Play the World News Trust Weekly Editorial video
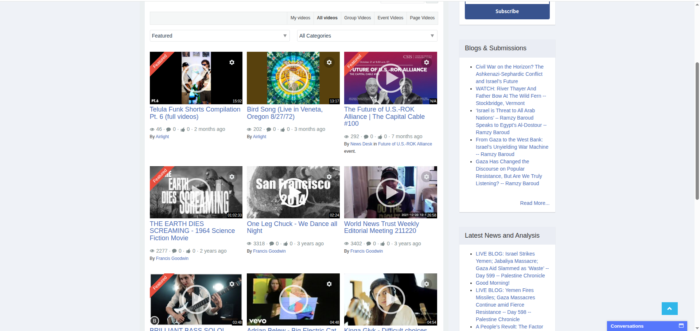700x331 pixels. 390,192
